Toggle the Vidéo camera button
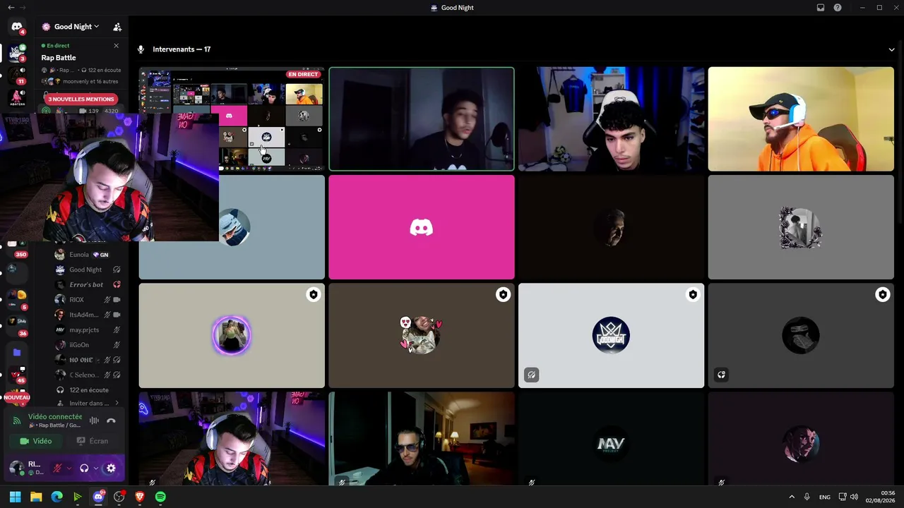 click(36, 441)
